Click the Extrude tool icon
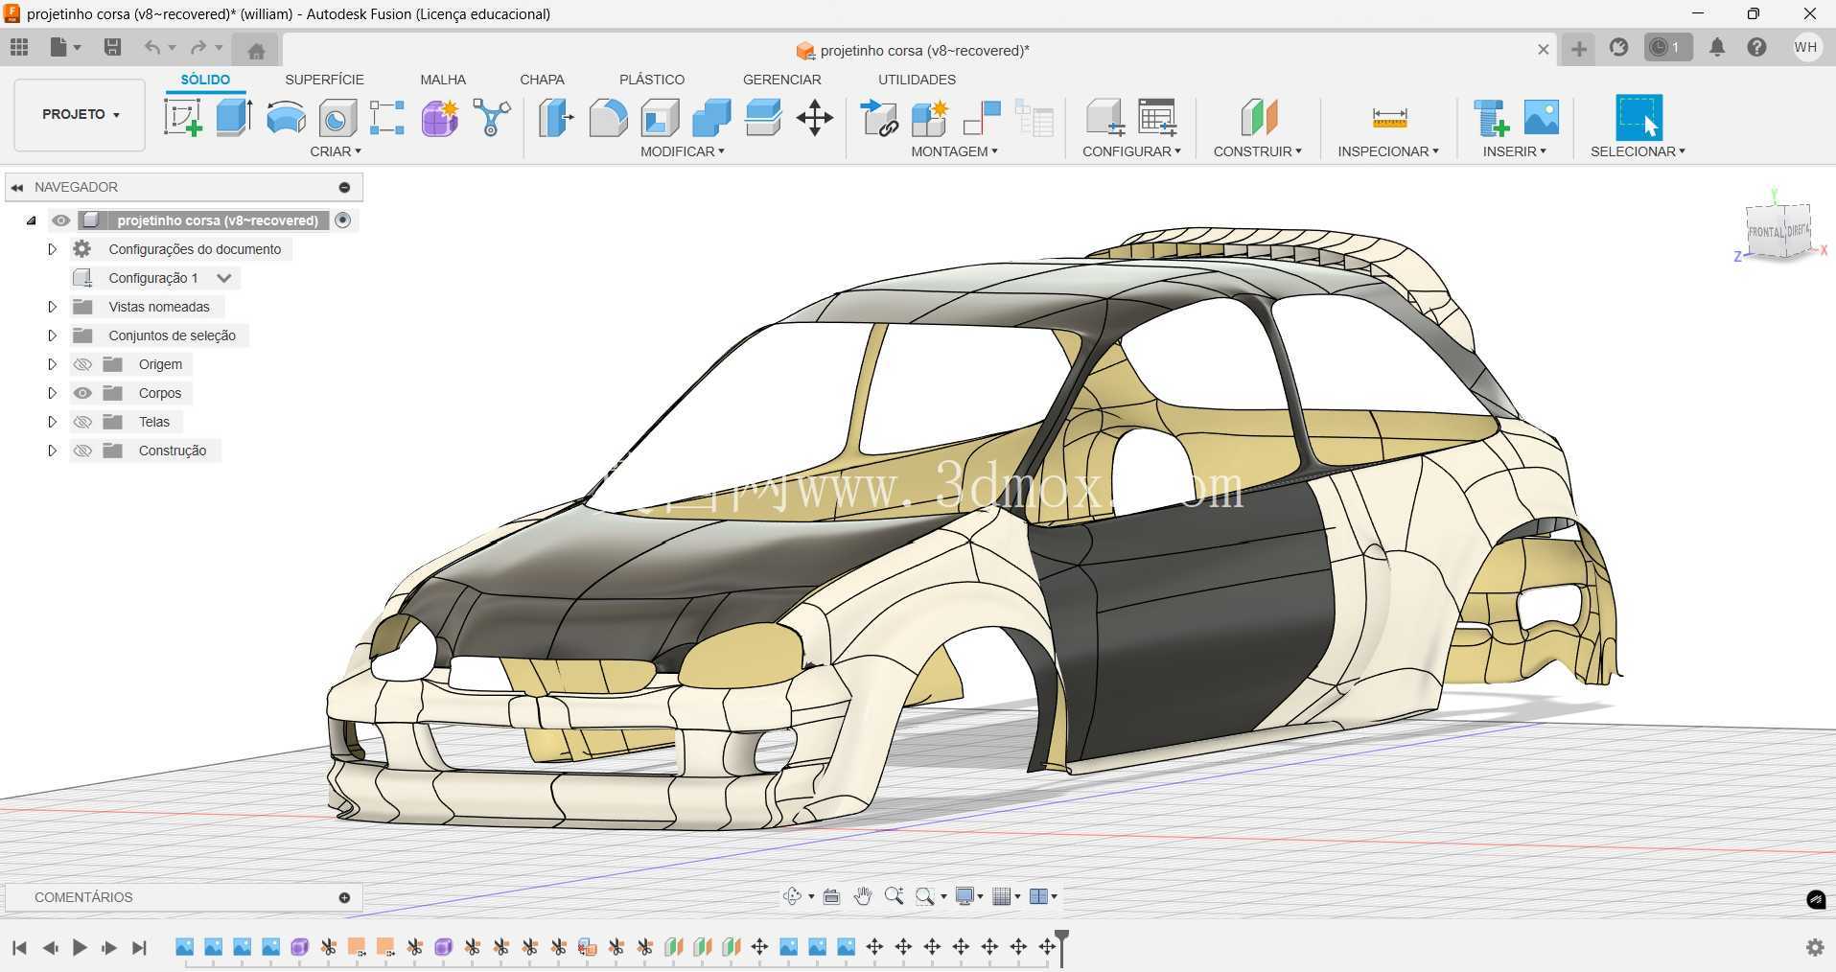The image size is (1836, 972). [x=234, y=118]
